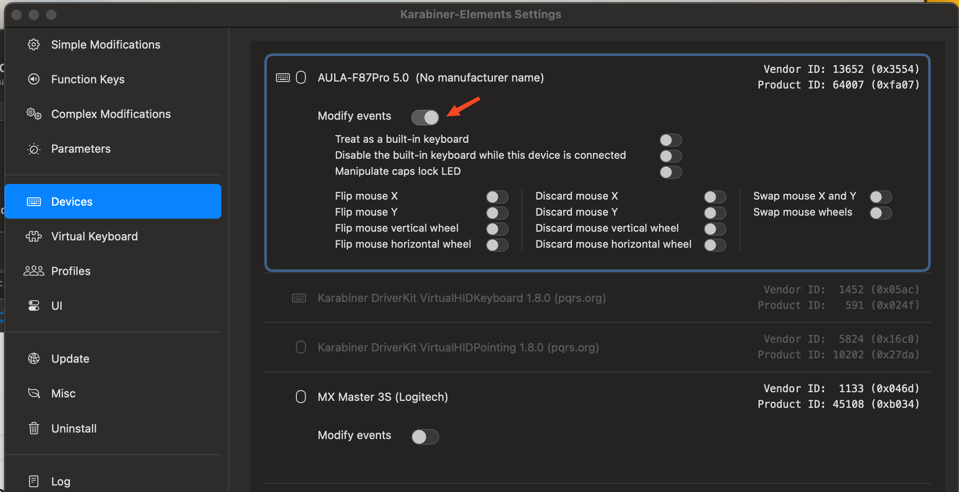This screenshot has width=959, height=492.
Task: Turn on Manipulate caps lock LED
Action: click(x=670, y=172)
